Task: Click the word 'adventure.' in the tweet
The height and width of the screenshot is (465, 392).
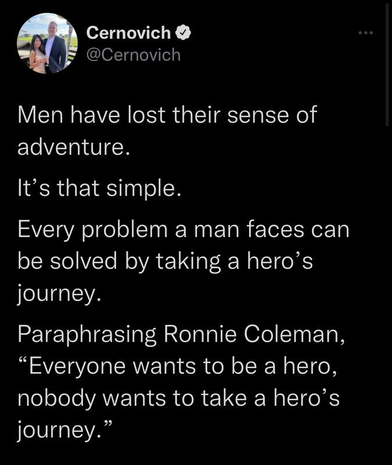Action: pos(74,147)
